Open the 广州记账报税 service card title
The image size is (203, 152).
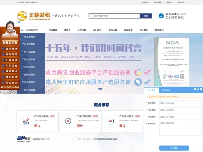41,117
